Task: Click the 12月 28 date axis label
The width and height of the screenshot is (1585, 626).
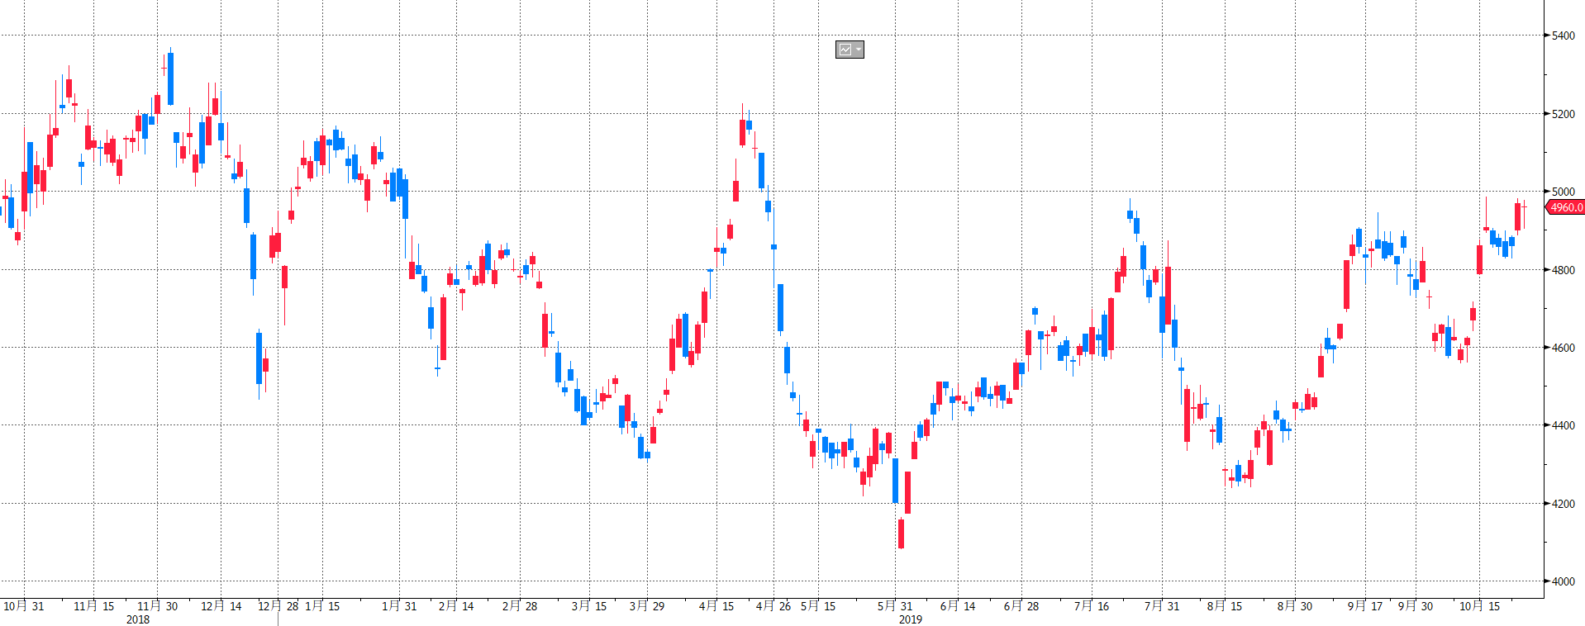Action: coord(278,606)
